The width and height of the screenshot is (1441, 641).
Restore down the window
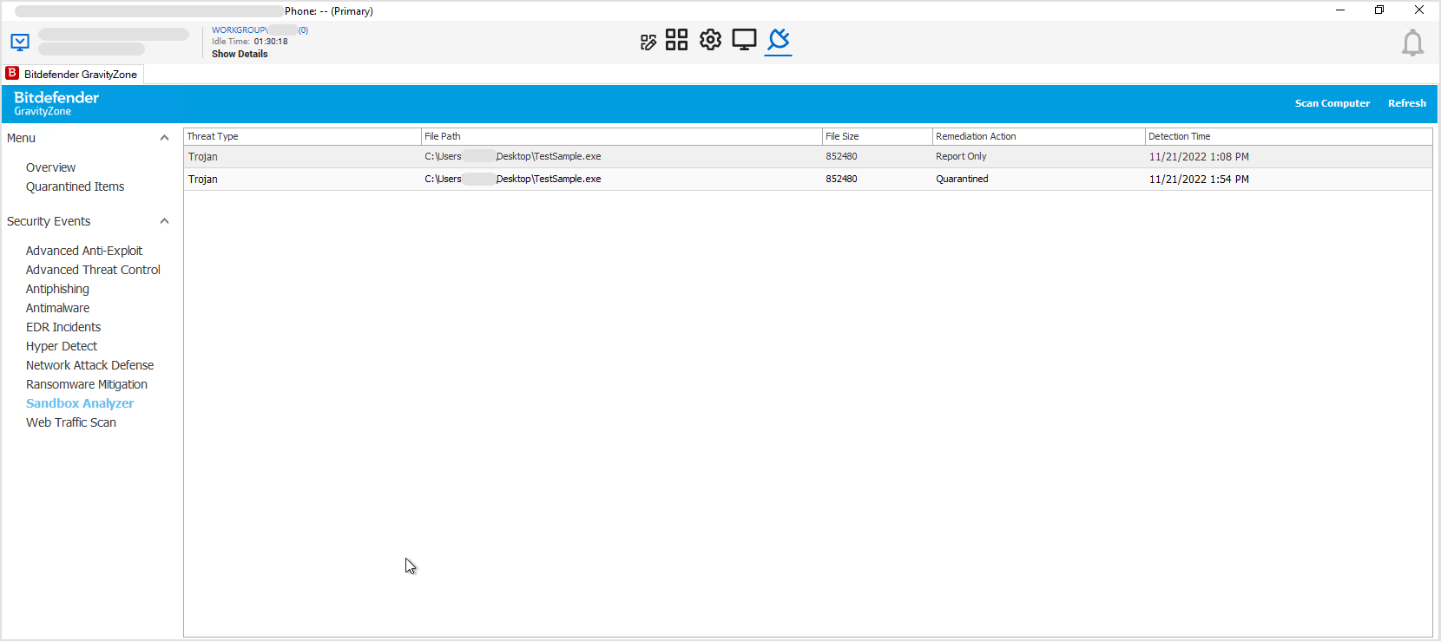pos(1379,10)
